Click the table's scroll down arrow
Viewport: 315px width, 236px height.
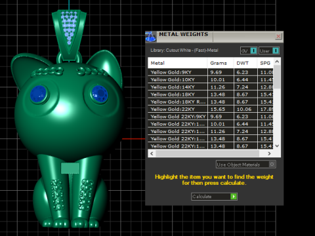coord(277,146)
